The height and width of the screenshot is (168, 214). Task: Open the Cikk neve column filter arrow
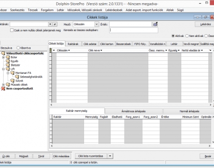coord(101,50)
